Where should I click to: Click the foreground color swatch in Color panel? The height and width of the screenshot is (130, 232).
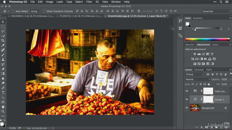click(x=187, y=24)
